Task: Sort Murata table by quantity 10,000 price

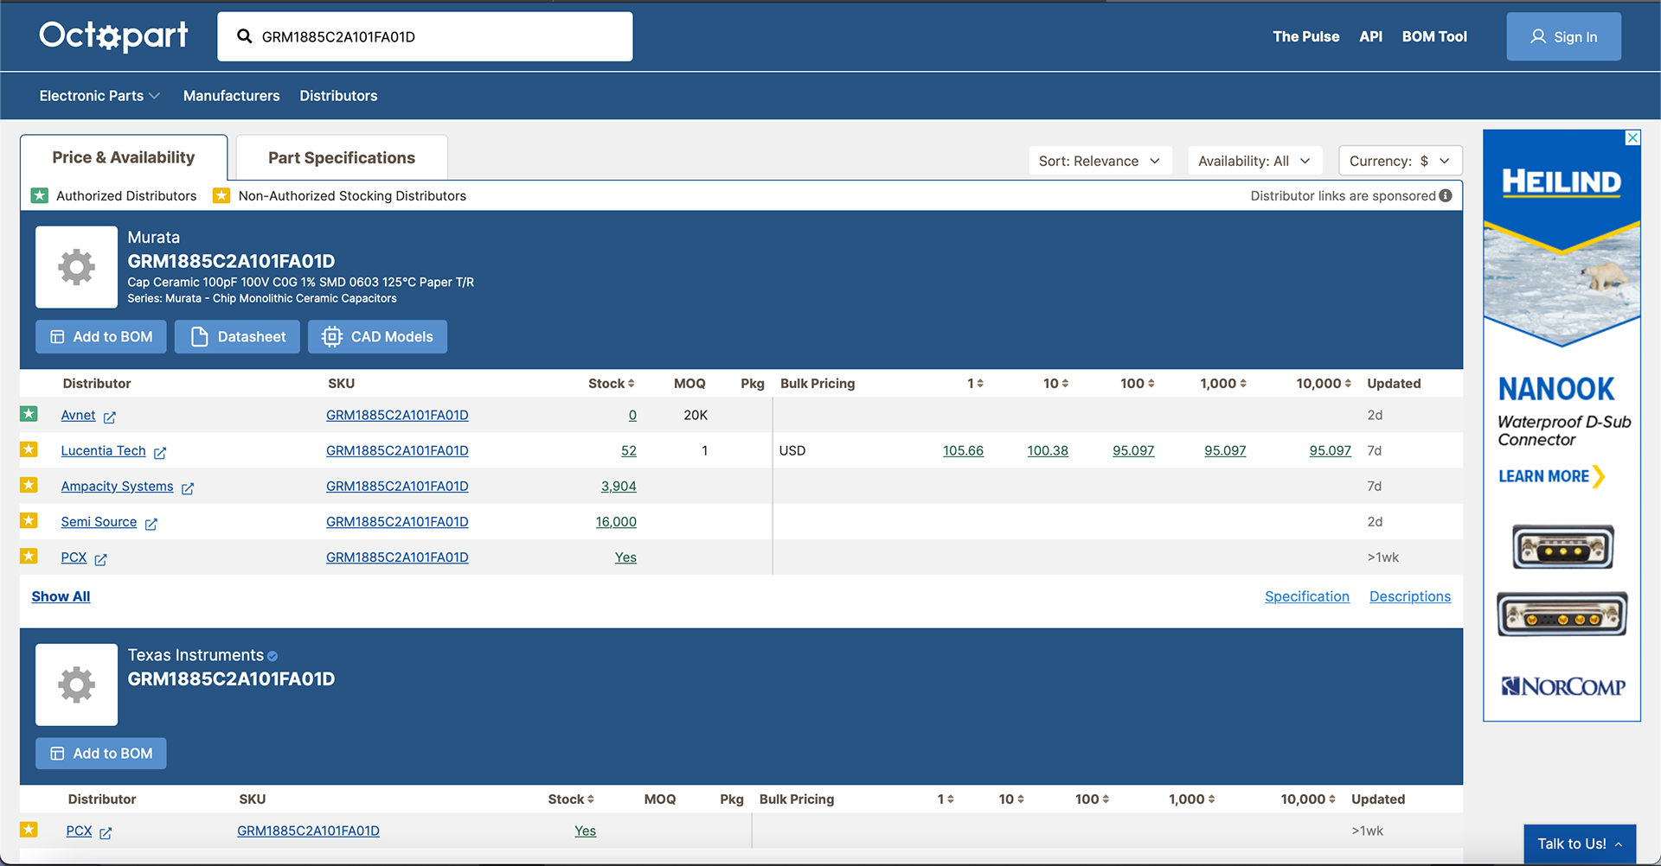Action: coord(1348,384)
